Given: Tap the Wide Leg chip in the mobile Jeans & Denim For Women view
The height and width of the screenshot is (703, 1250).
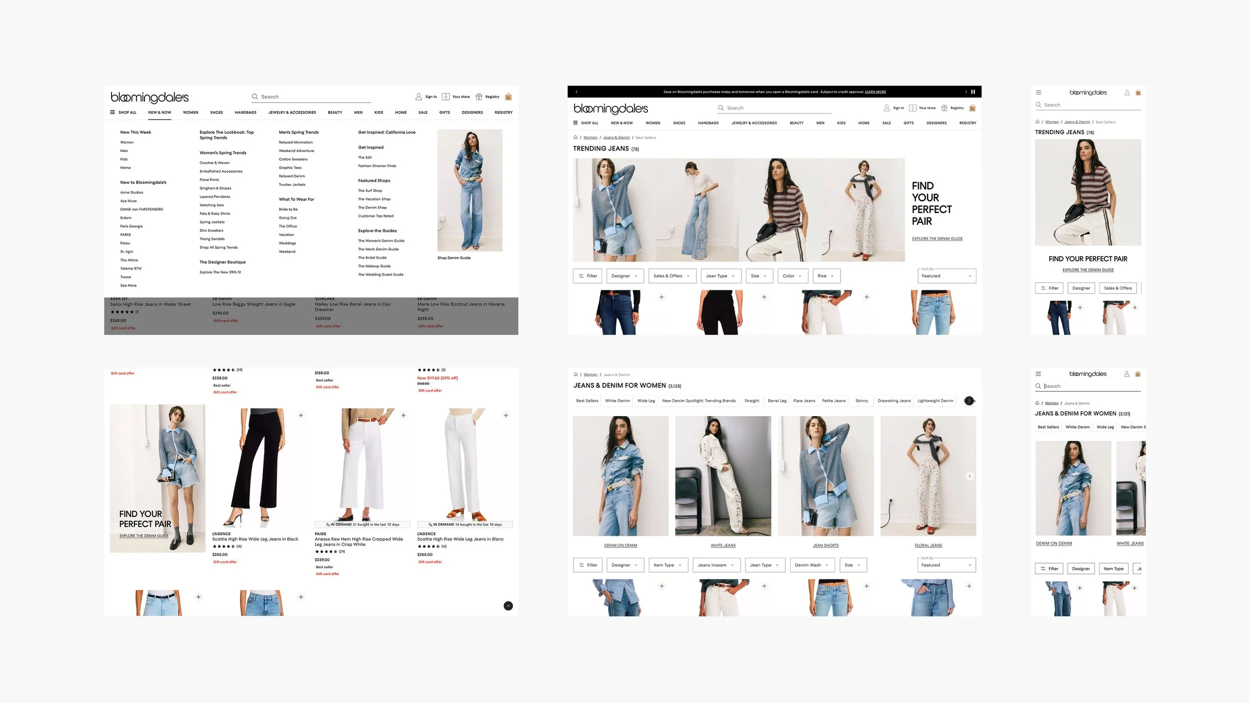Looking at the screenshot, I should (x=1105, y=427).
